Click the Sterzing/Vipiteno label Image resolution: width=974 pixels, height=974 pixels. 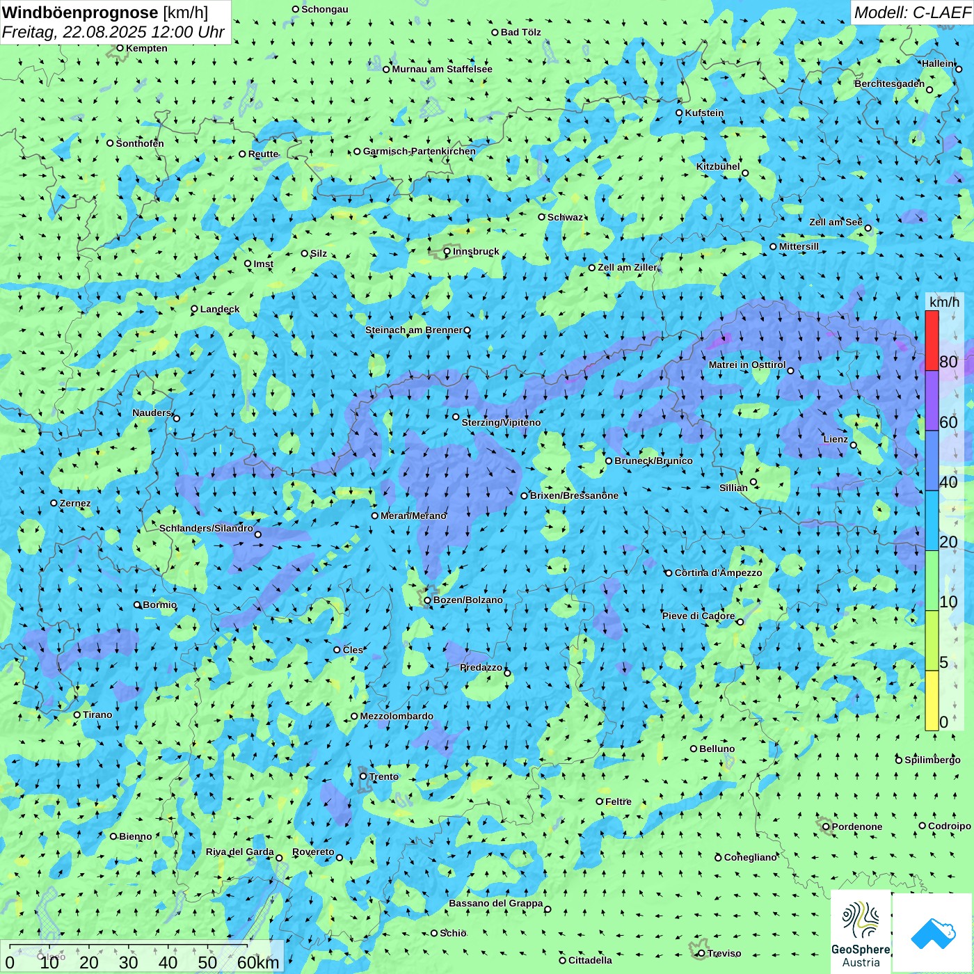click(501, 422)
